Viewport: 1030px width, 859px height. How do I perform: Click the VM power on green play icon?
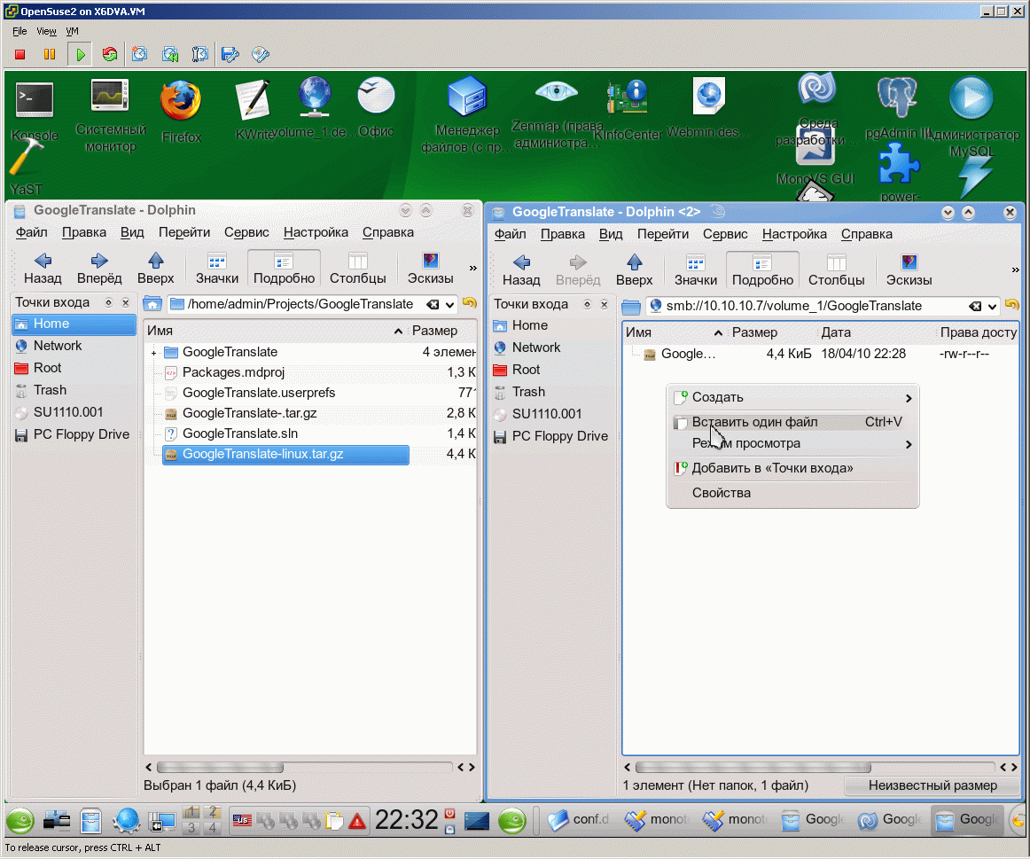point(80,54)
